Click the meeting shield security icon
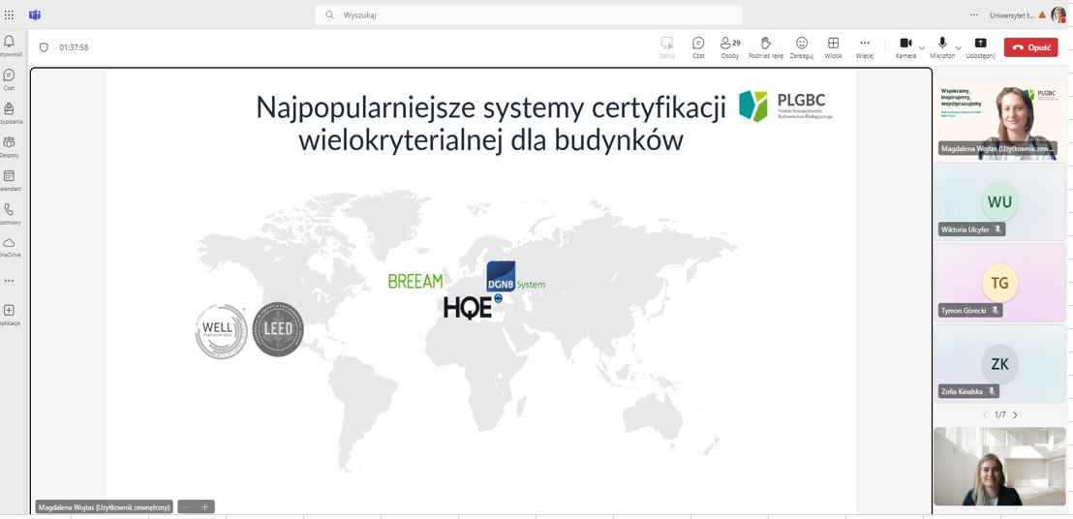The height and width of the screenshot is (519, 1073). [44, 47]
